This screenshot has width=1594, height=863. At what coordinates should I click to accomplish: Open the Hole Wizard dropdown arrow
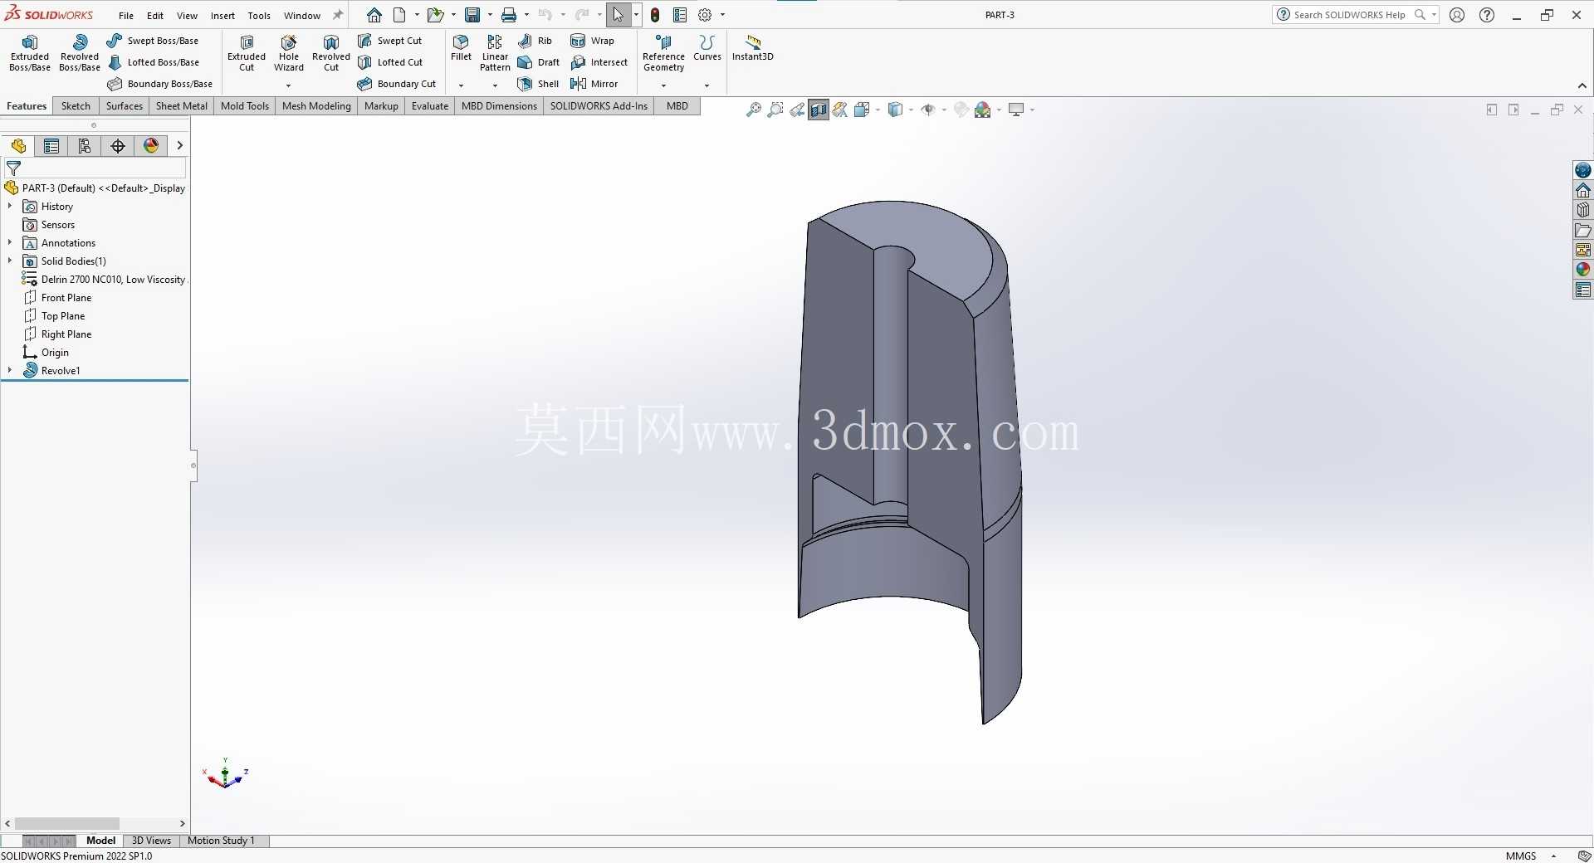coord(289,85)
